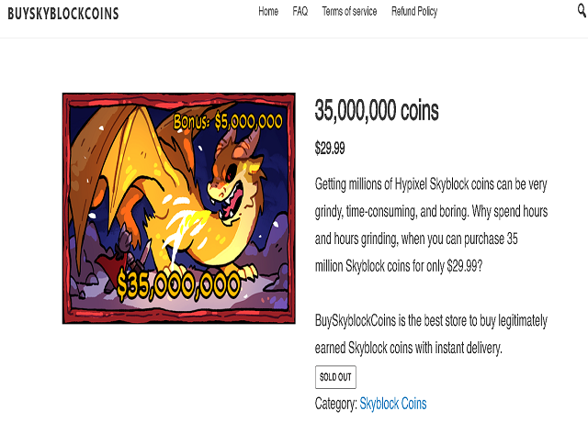Click the Hypixel Skyblock description paragraph
Viewport: 588px width, 422px height.
pos(431,225)
